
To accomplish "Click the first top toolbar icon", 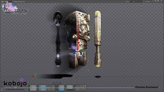I will click(131, 2).
